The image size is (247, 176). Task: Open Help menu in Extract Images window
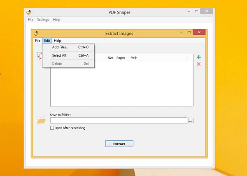(x=58, y=41)
